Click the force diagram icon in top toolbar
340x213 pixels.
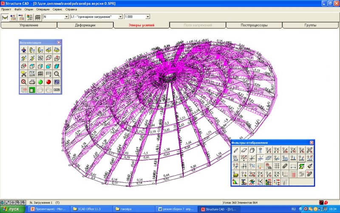tap(6, 17)
